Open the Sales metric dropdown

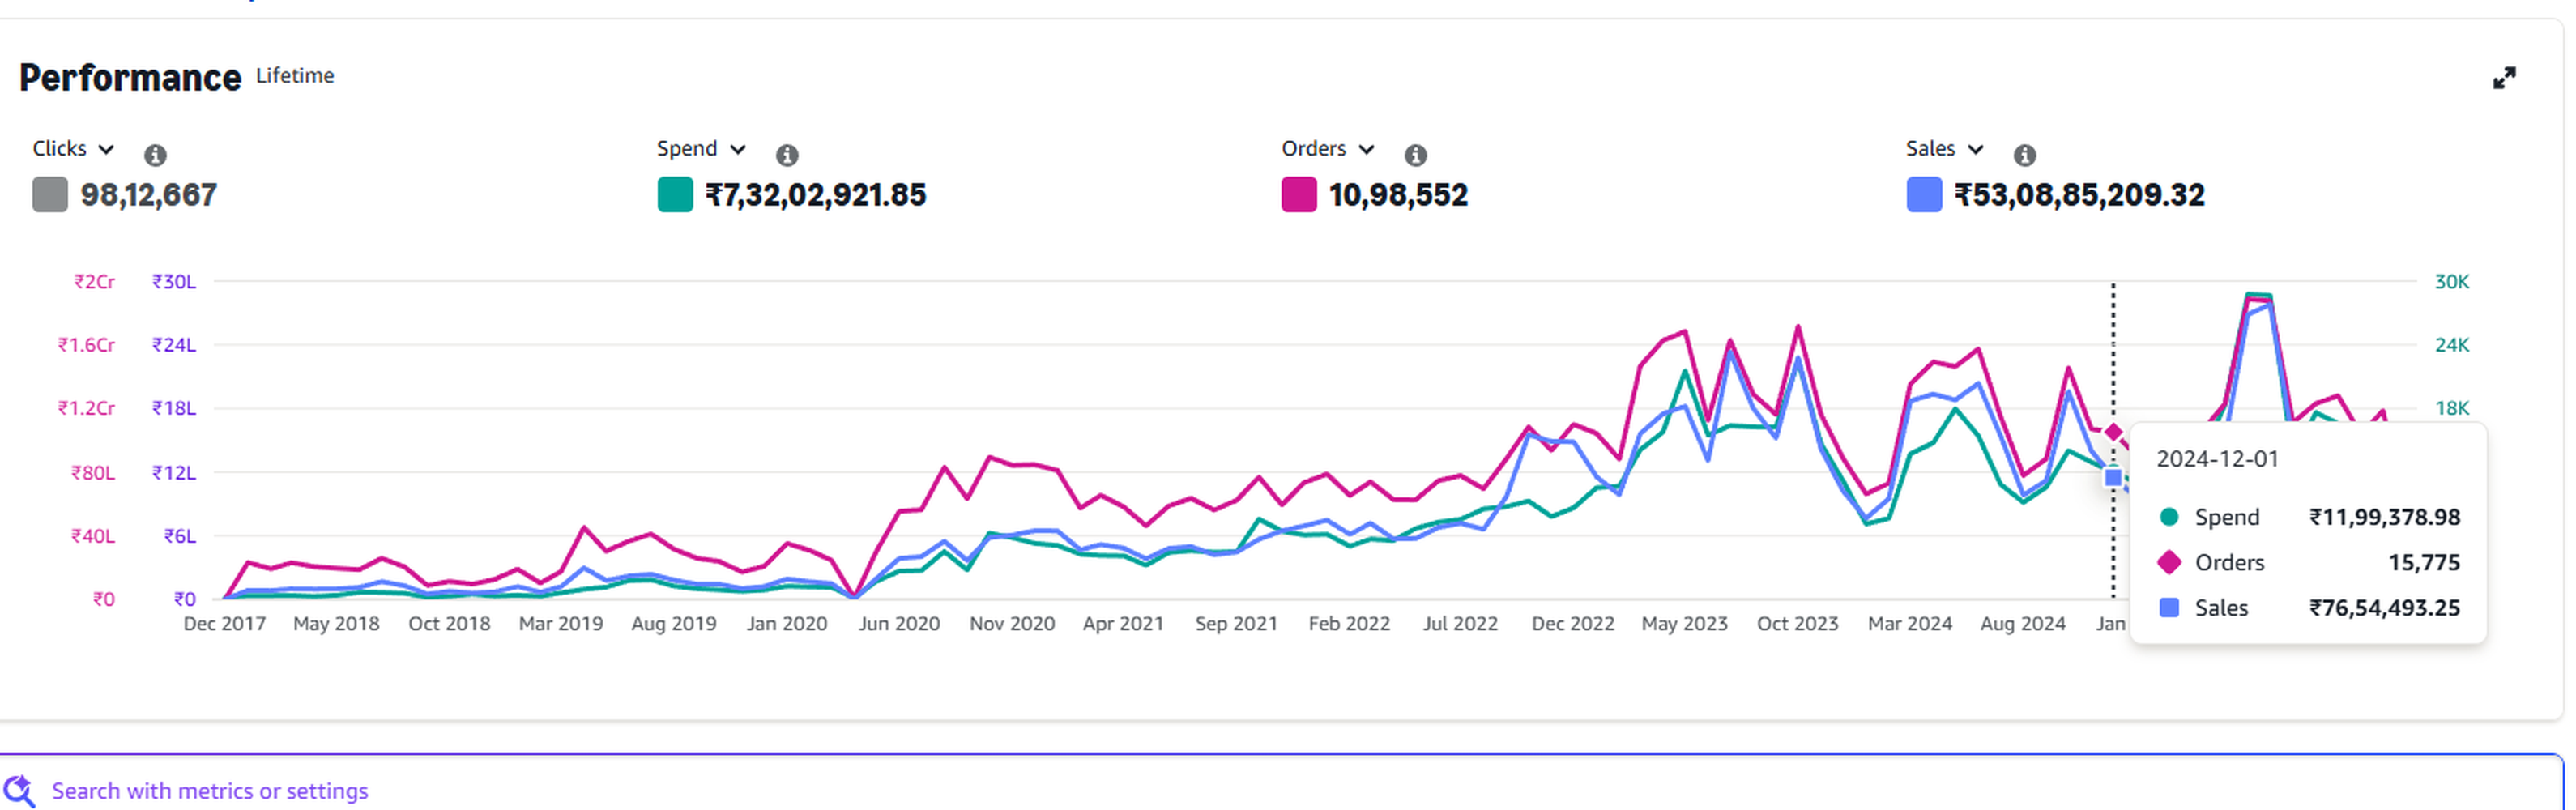pyautogui.click(x=1944, y=149)
